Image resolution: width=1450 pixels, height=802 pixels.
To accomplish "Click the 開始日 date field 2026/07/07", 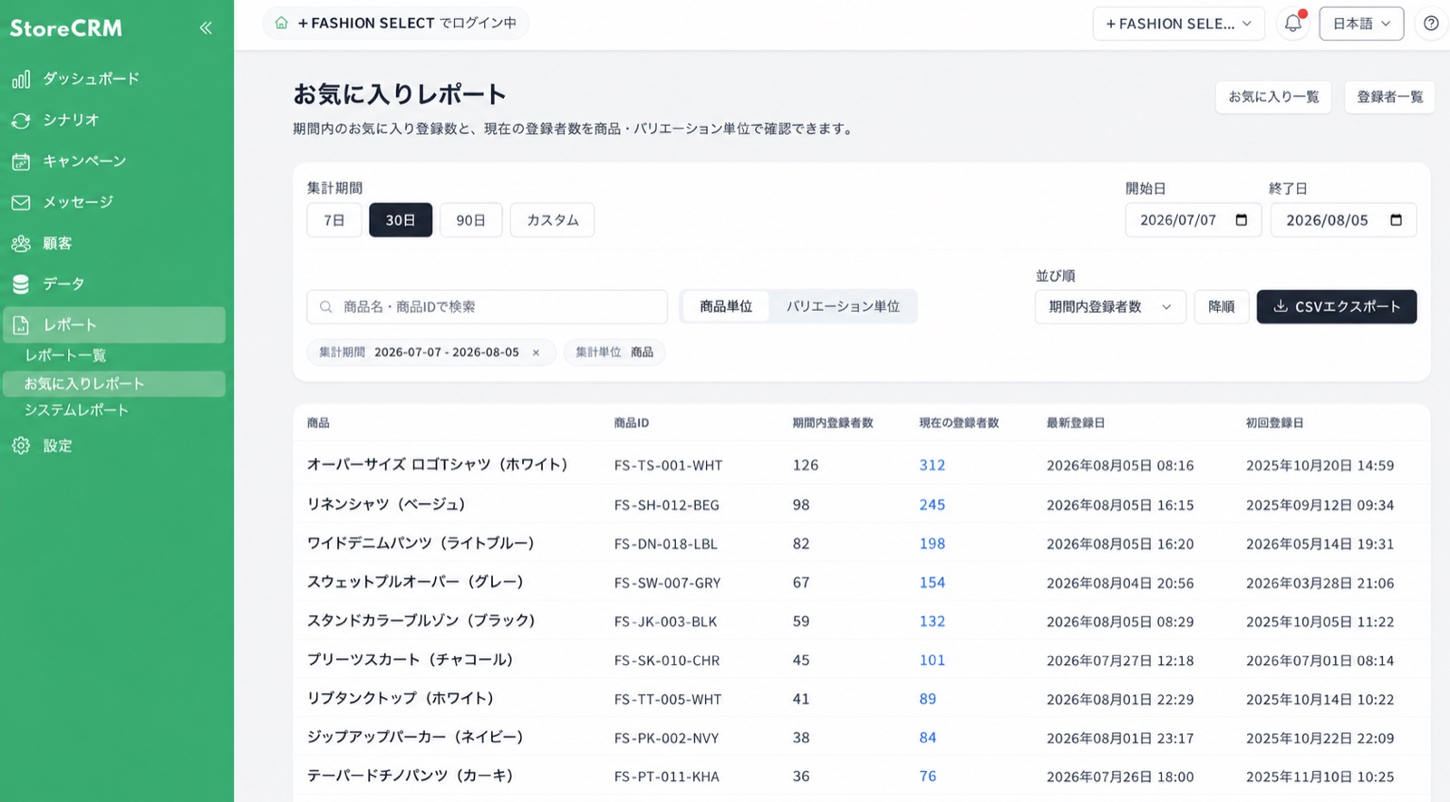I will coord(1193,220).
